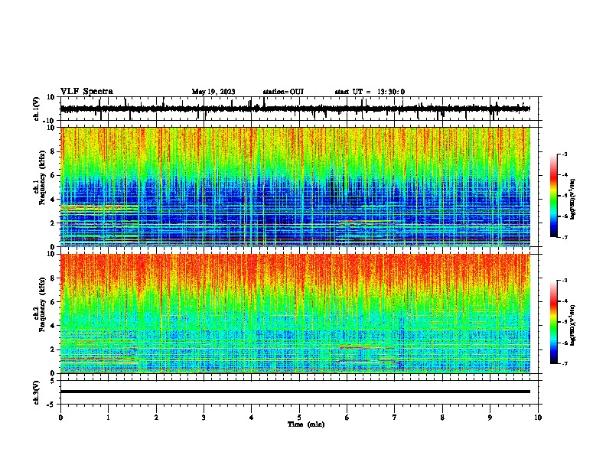Image resolution: width=606 pixels, height=468 pixels.
Task: Click the date 'May 19, 2023'
Action: 213,92
